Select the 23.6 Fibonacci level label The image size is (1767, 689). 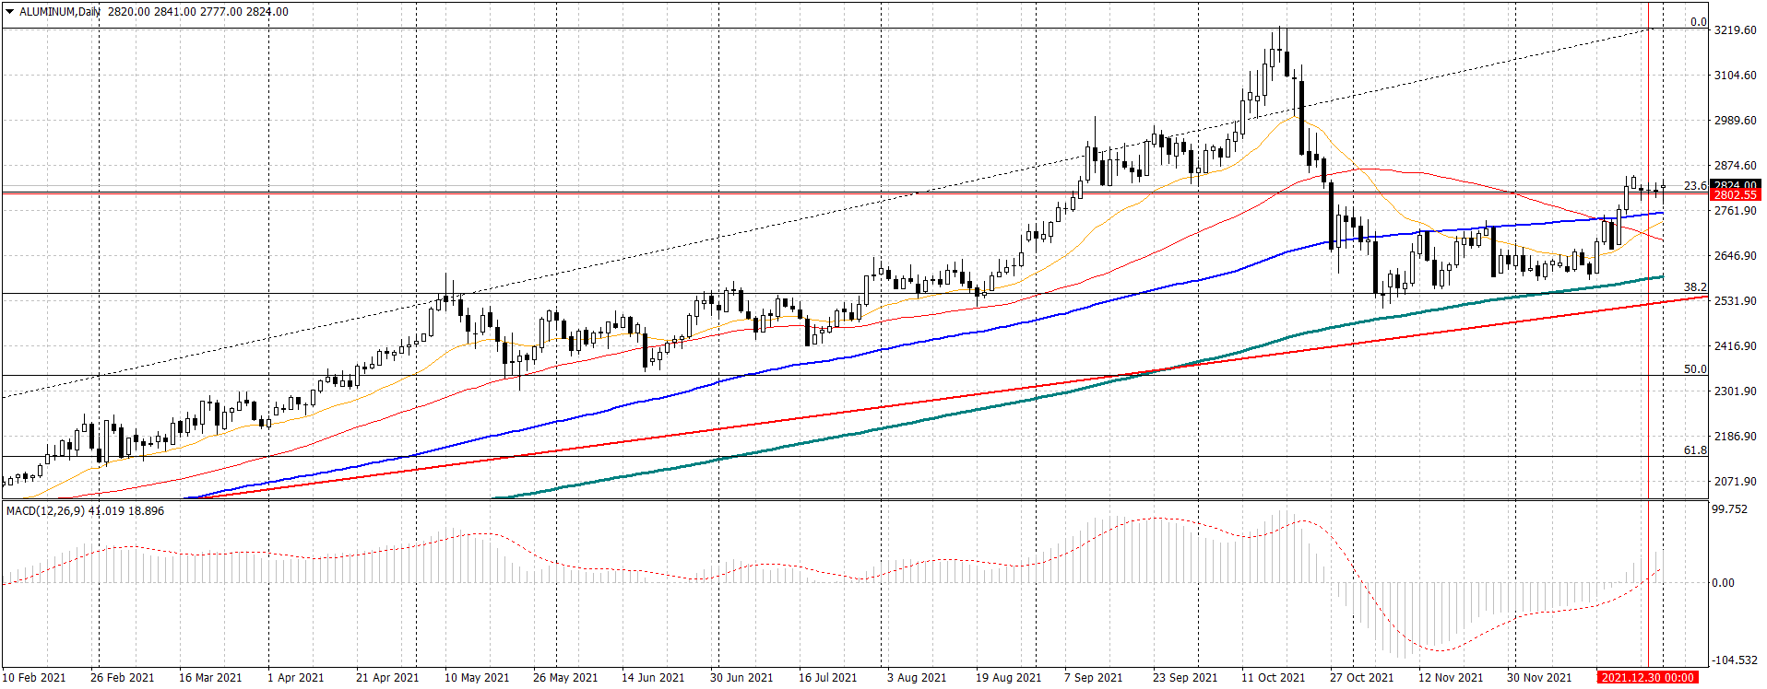[1695, 185]
